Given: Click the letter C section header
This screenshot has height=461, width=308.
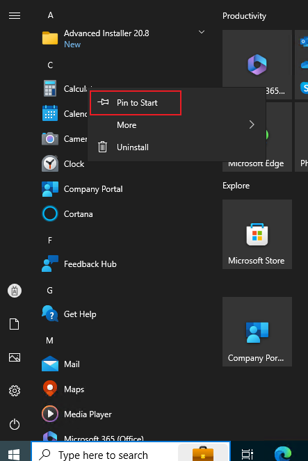Looking at the screenshot, I should click(50, 65).
